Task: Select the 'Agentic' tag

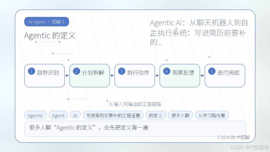Action: coord(35,115)
